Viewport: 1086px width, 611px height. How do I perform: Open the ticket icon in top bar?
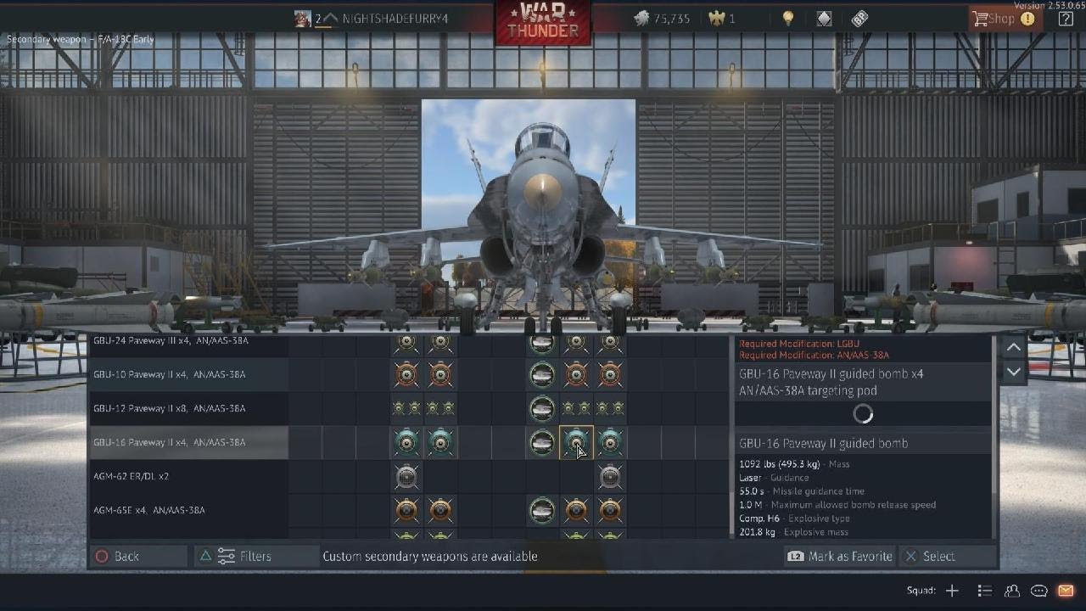pos(859,19)
